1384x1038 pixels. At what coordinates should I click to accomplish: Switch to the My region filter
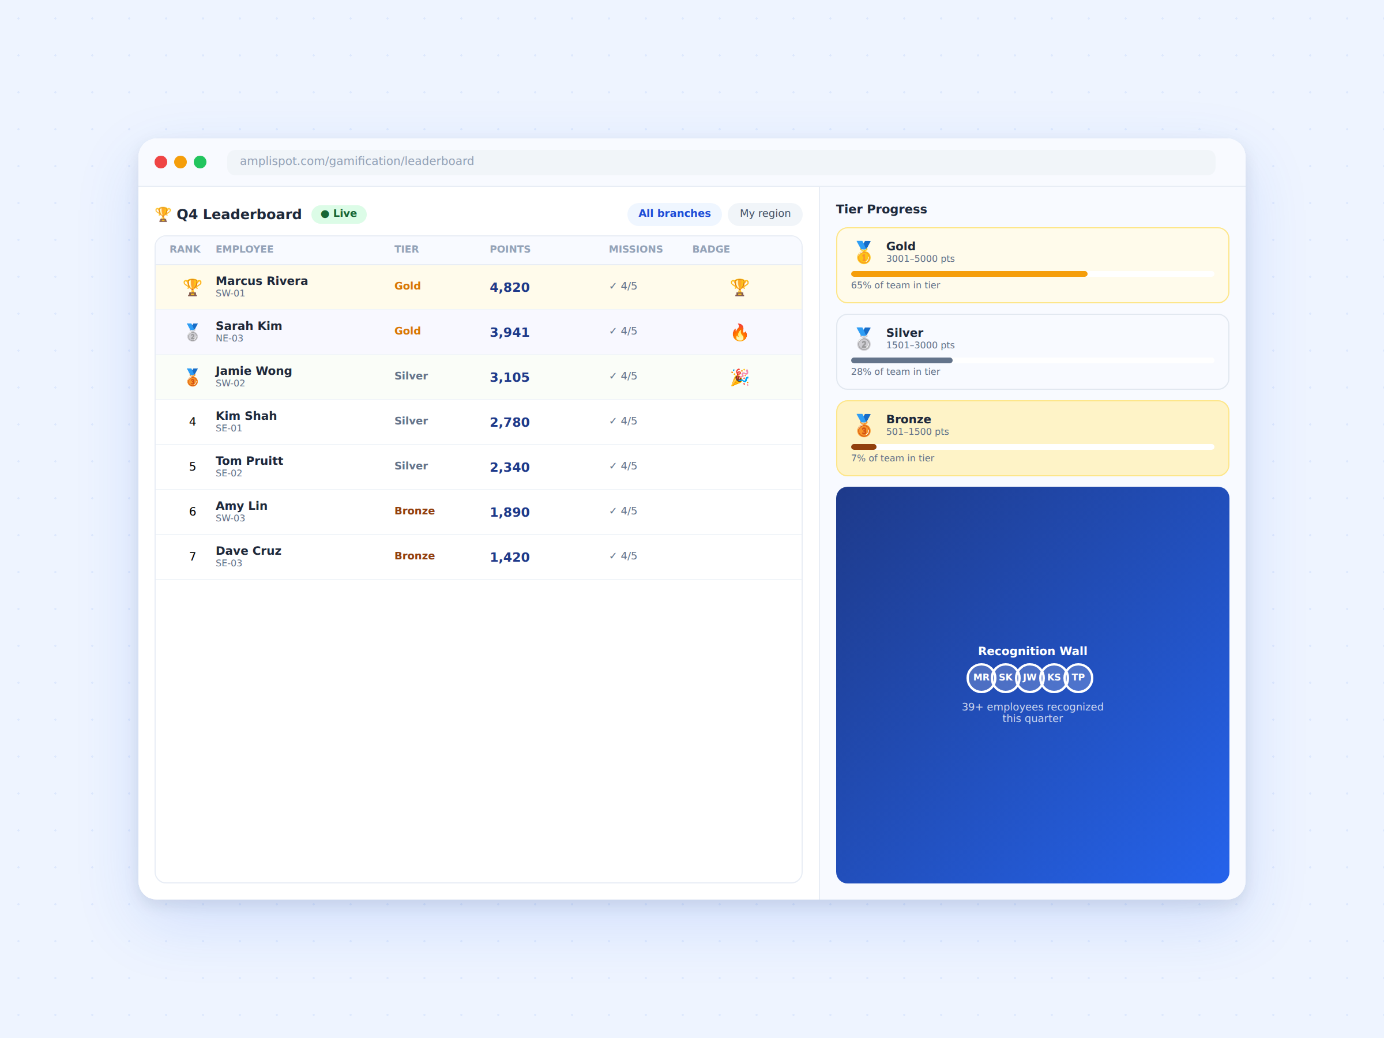765,214
